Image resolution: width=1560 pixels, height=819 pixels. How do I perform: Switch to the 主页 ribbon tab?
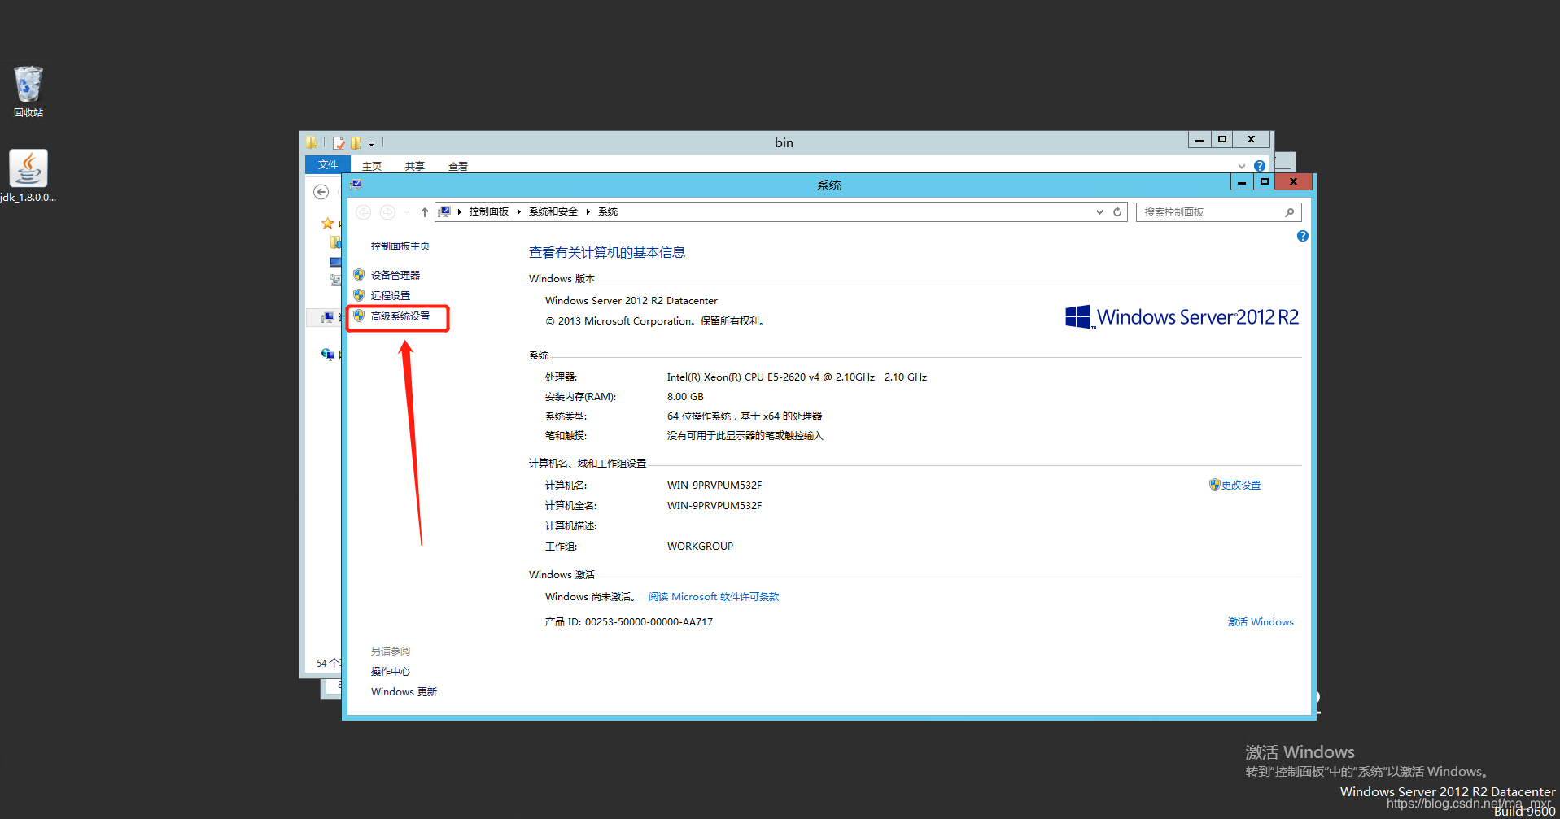click(x=372, y=166)
